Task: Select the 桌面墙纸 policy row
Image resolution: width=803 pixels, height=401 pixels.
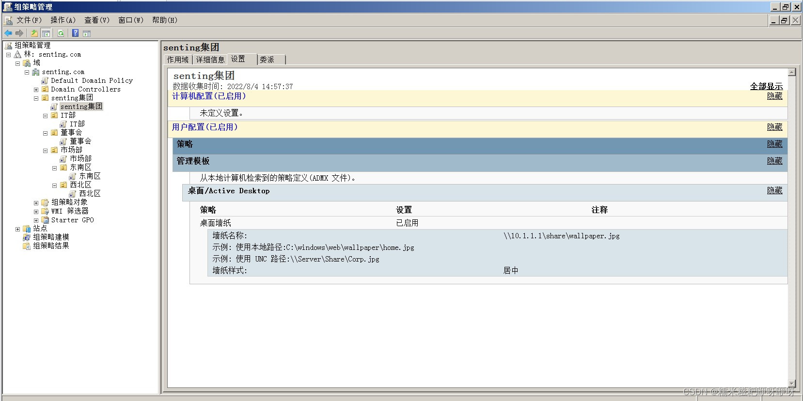Action: [488, 223]
